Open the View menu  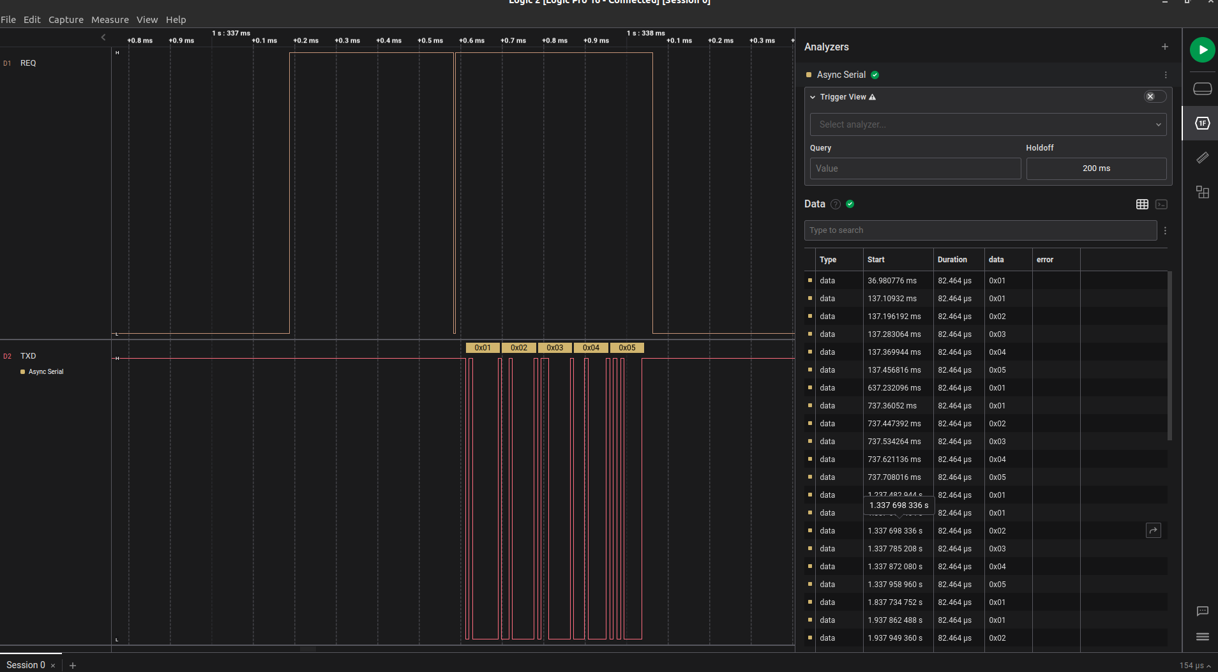[x=147, y=20]
